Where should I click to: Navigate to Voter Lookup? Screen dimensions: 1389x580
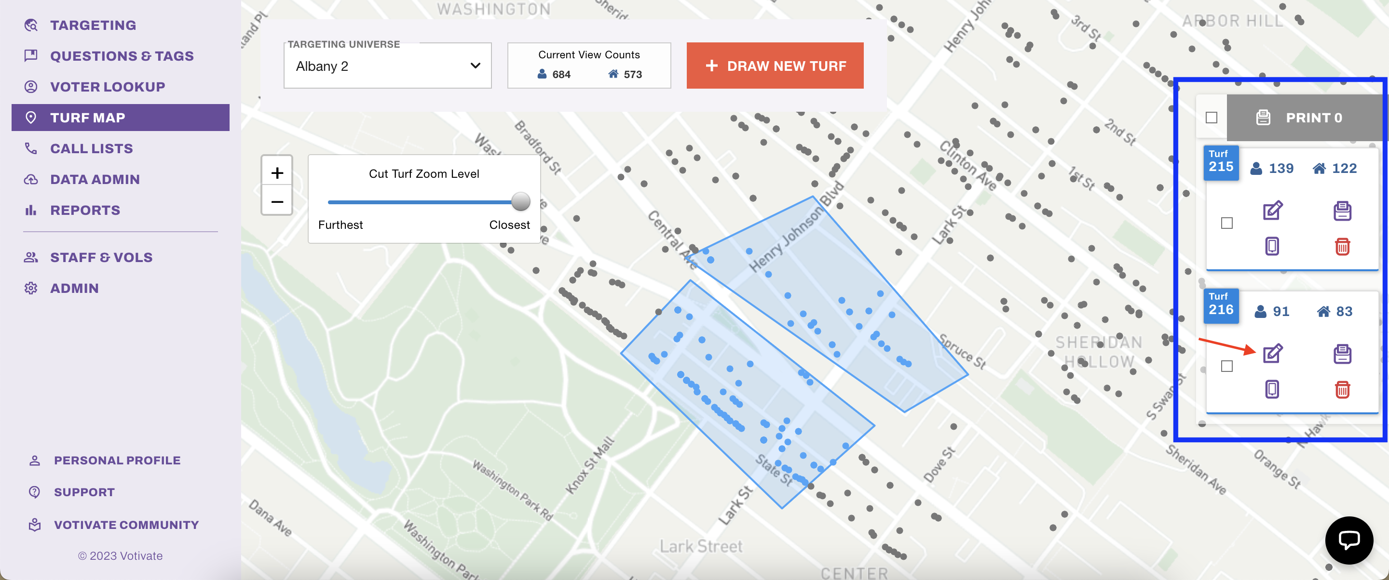click(x=107, y=87)
